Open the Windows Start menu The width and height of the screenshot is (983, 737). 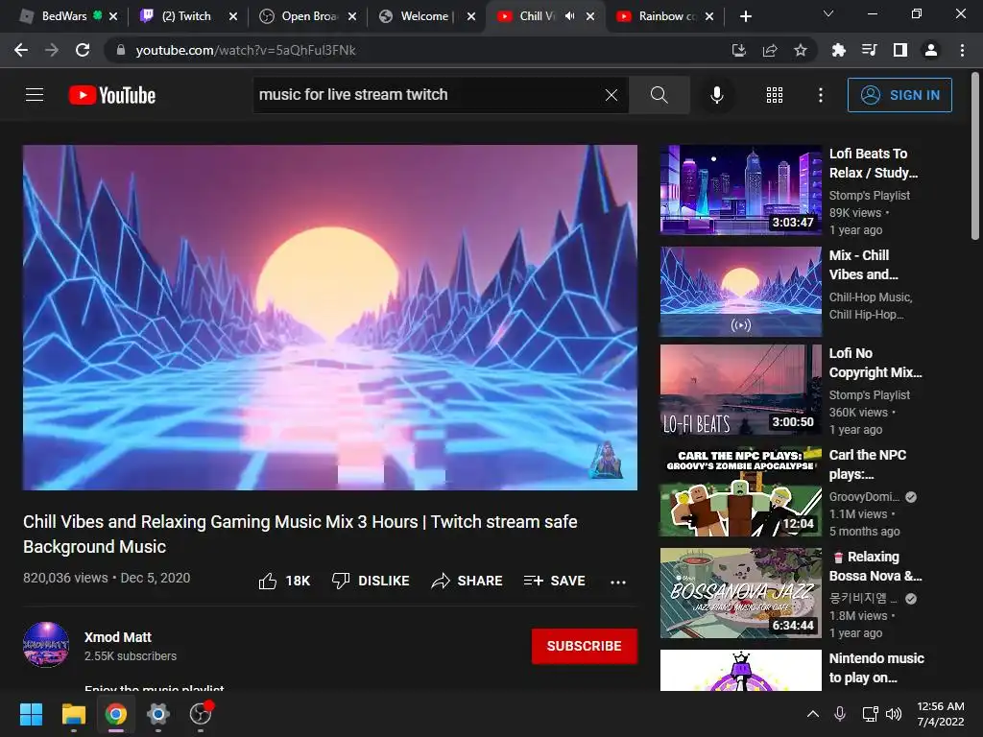coord(31,714)
